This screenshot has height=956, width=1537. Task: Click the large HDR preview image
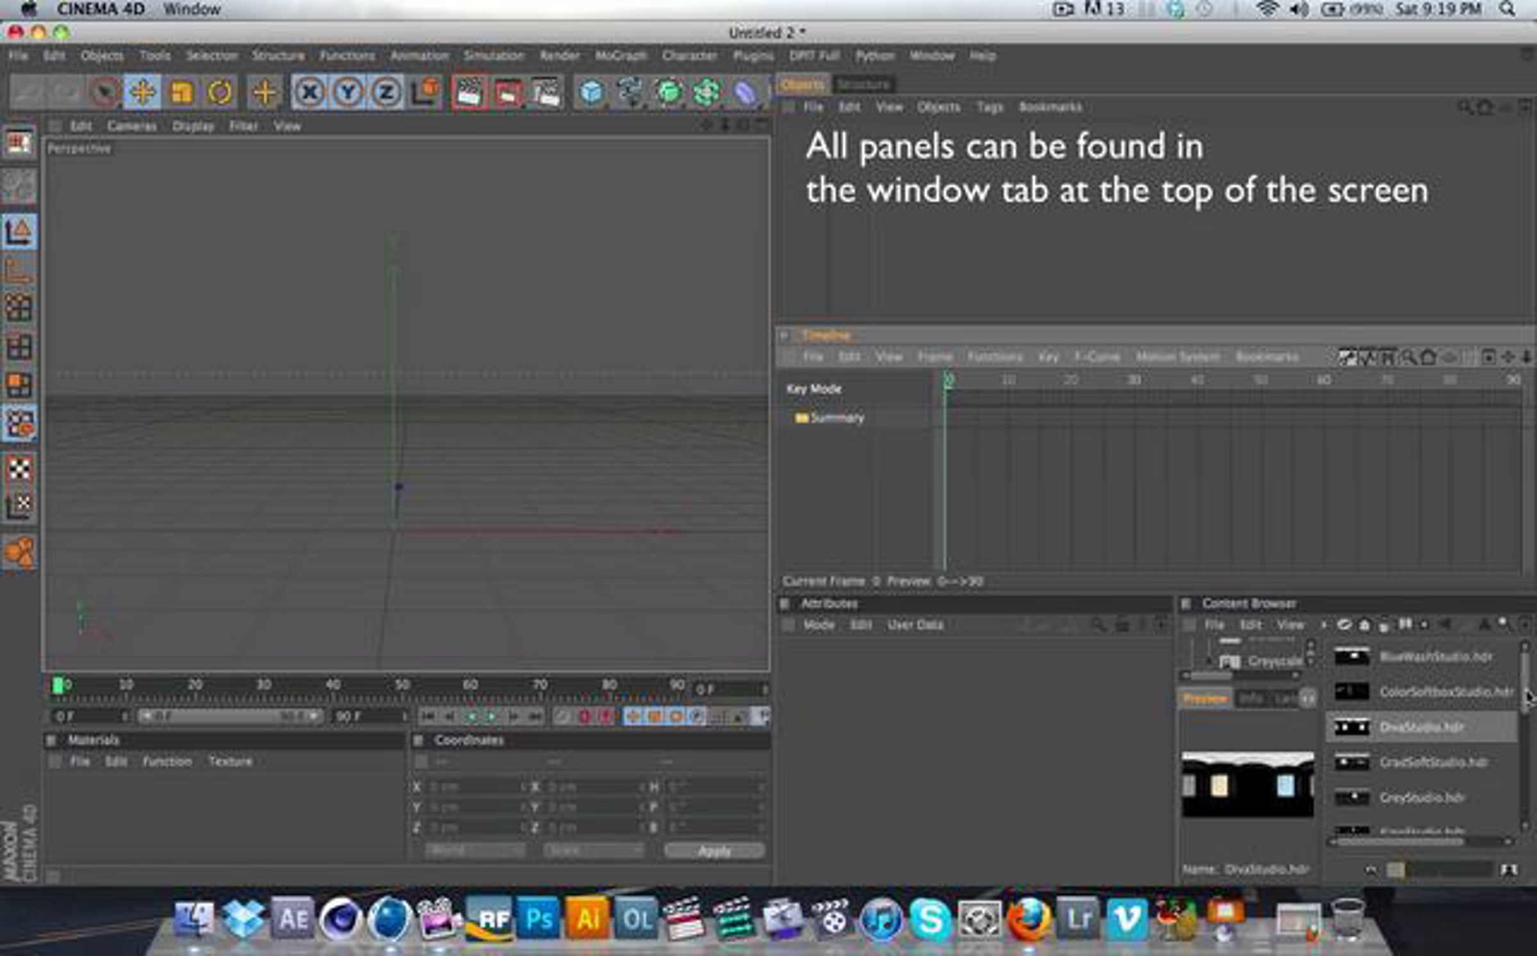pos(1247,784)
